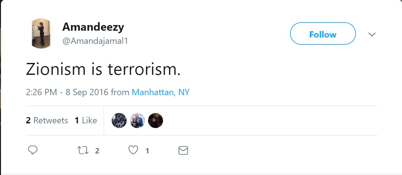
Task: Open the Manhattan, NY location link
Action: point(161,92)
